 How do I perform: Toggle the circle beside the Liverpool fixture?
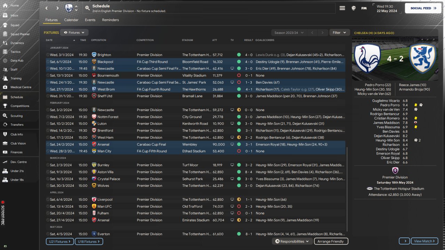coord(48,200)
